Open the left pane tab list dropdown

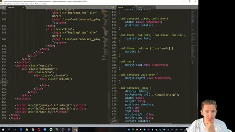click(108, 7)
